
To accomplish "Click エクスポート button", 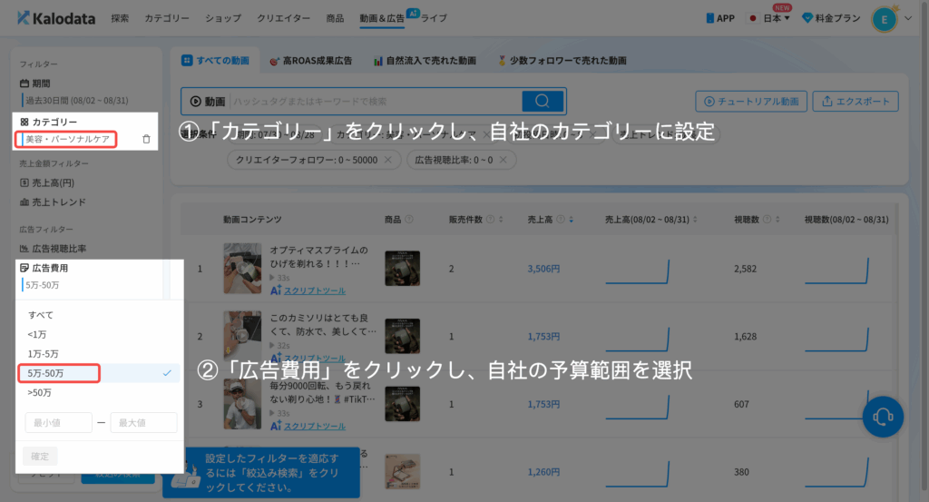I will pos(856,102).
